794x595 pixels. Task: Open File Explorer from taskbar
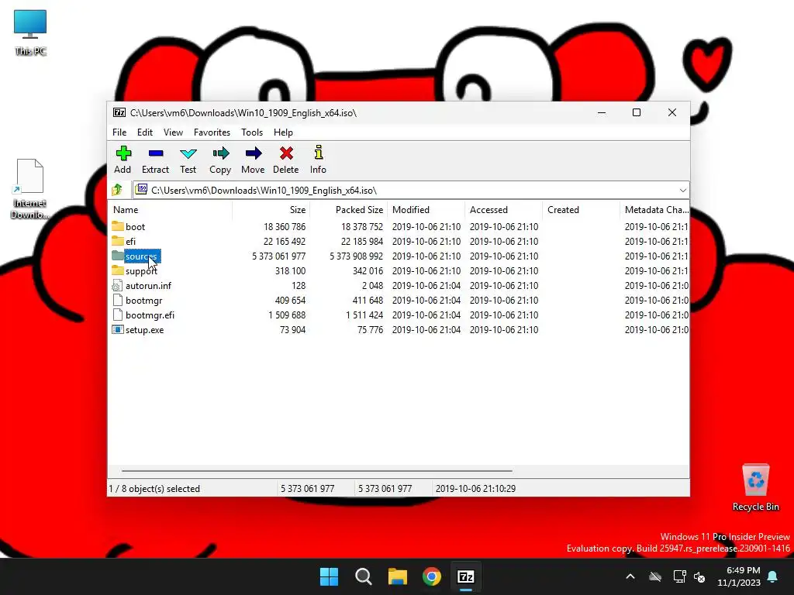click(x=398, y=576)
